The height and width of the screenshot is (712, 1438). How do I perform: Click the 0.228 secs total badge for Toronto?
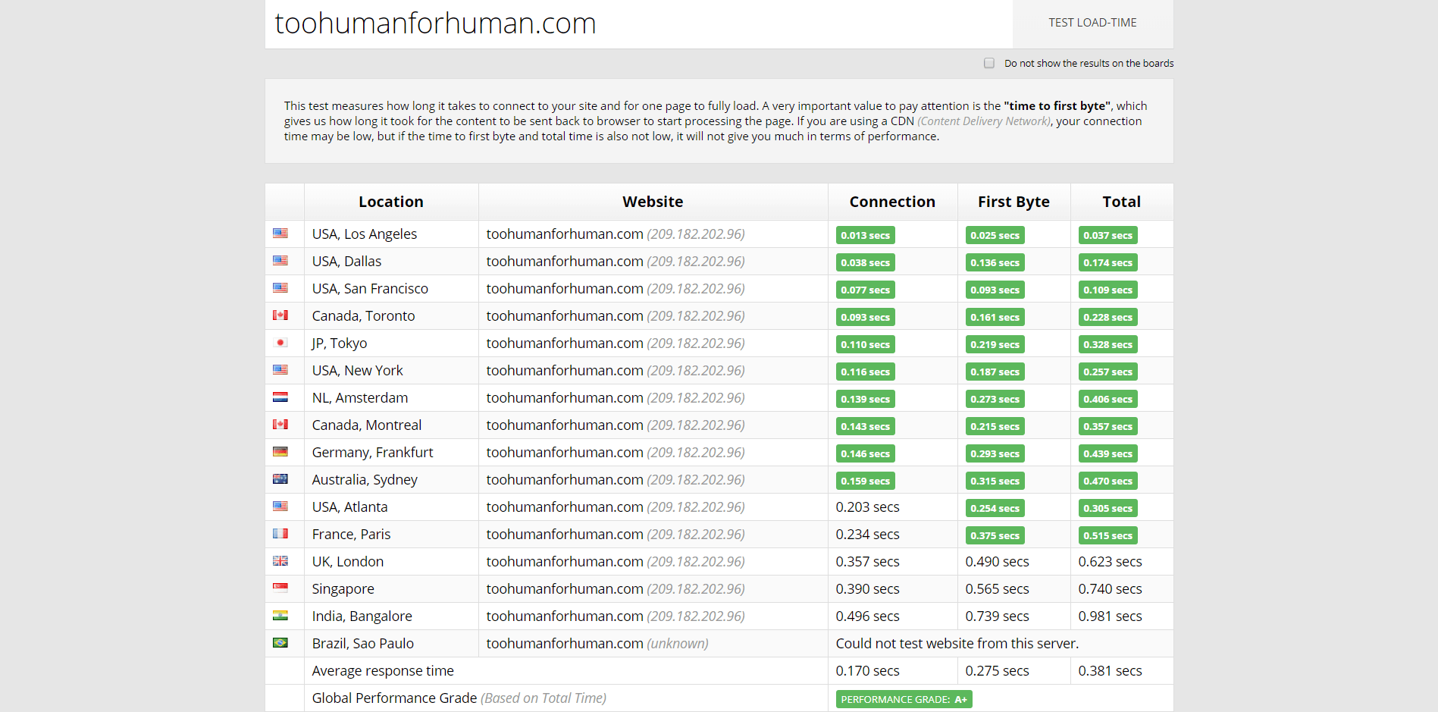point(1107,317)
